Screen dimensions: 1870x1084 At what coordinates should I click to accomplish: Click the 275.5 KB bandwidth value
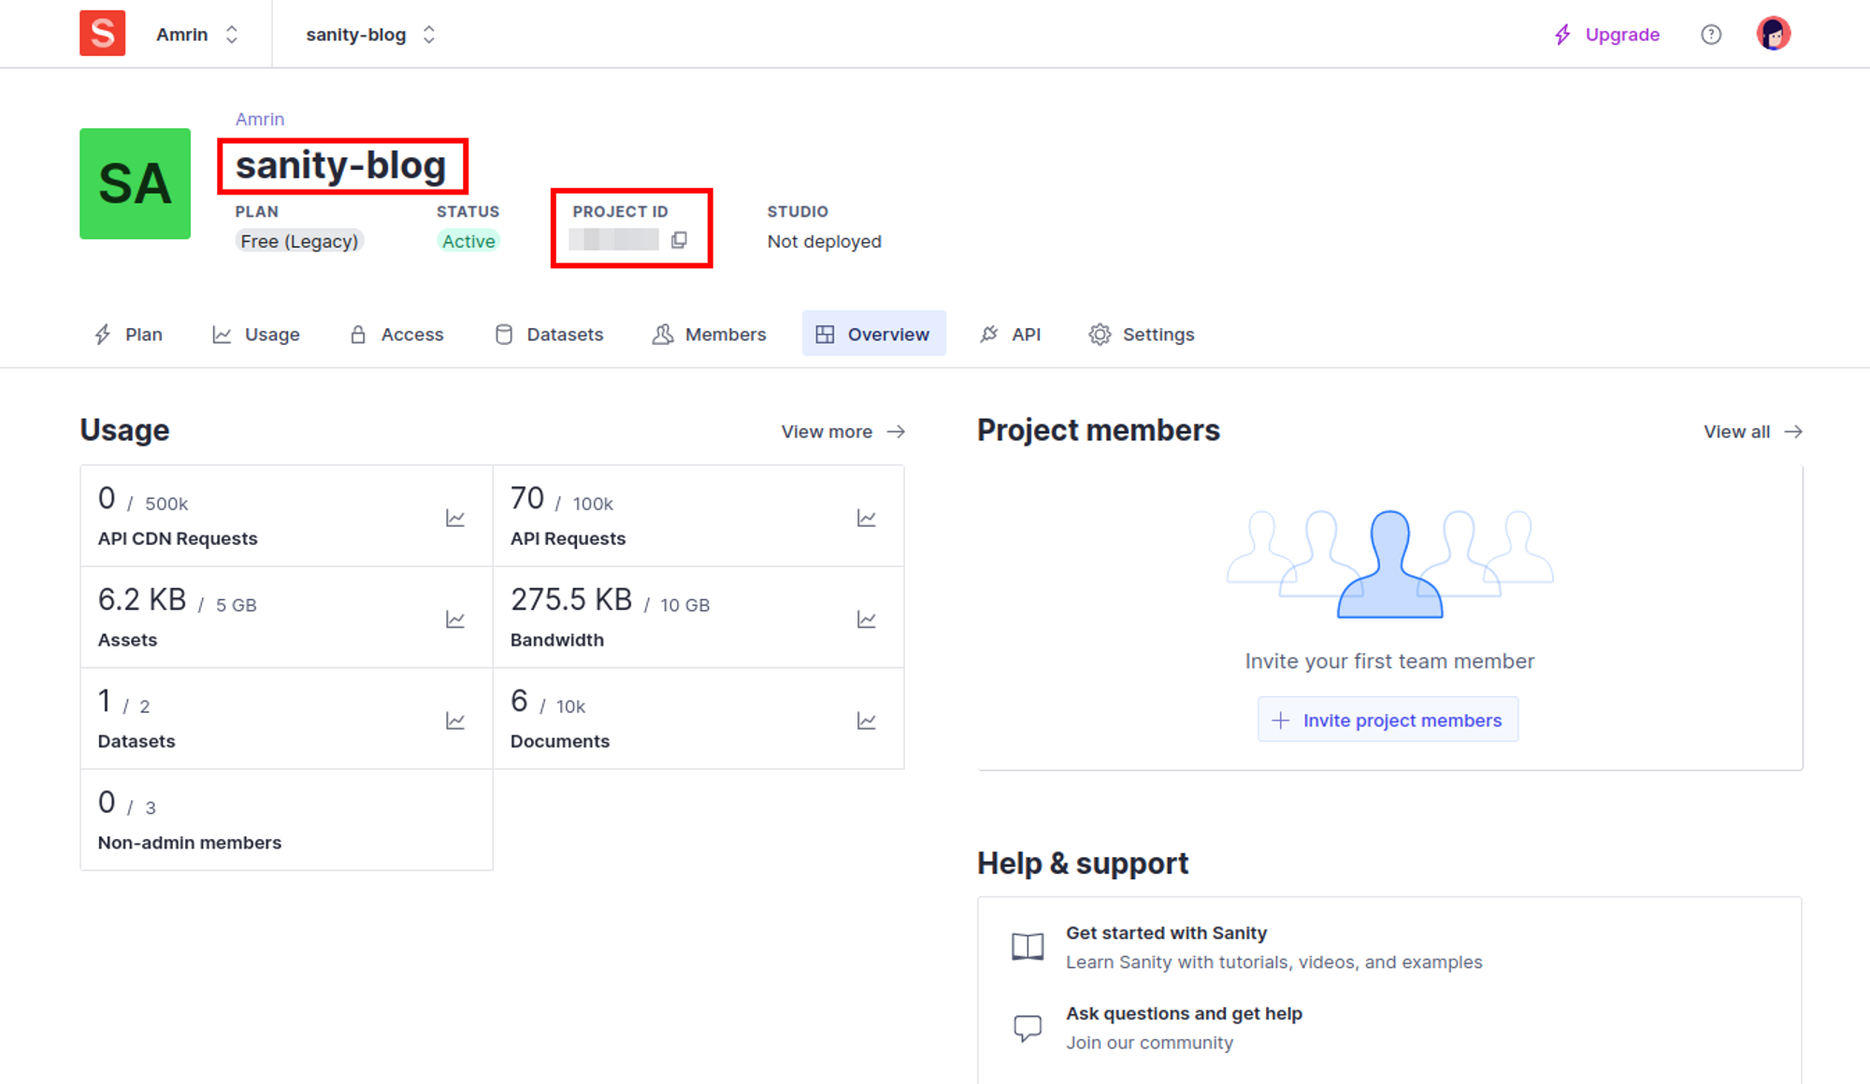click(x=571, y=599)
